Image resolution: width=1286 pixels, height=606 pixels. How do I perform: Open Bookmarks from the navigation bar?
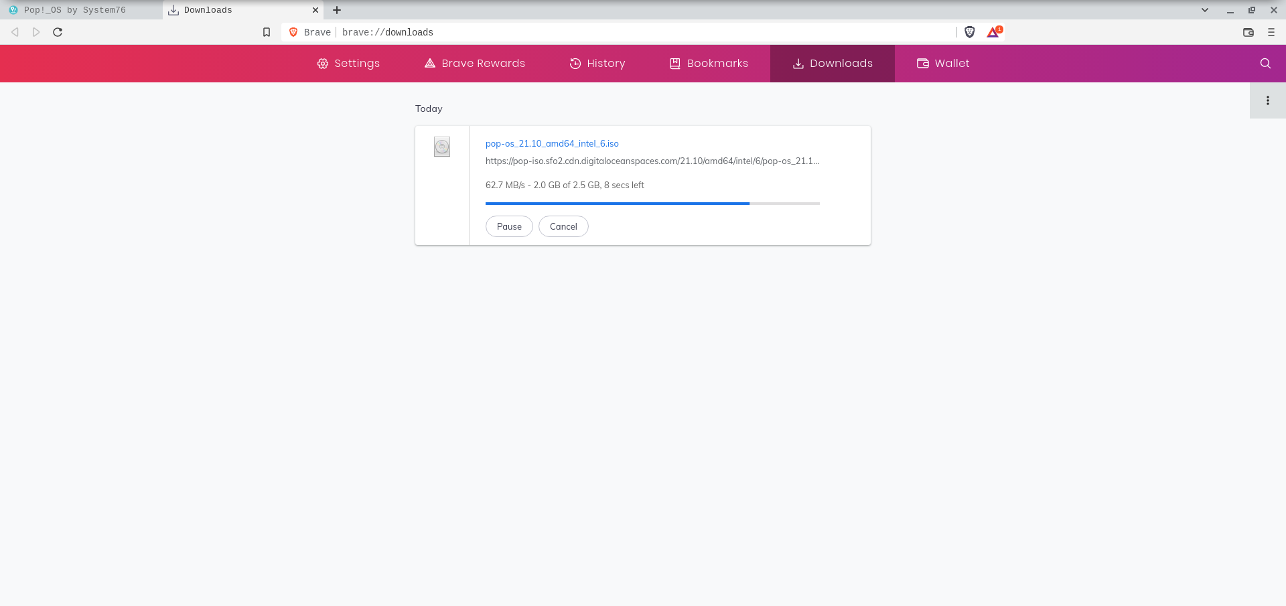click(x=709, y=64)
